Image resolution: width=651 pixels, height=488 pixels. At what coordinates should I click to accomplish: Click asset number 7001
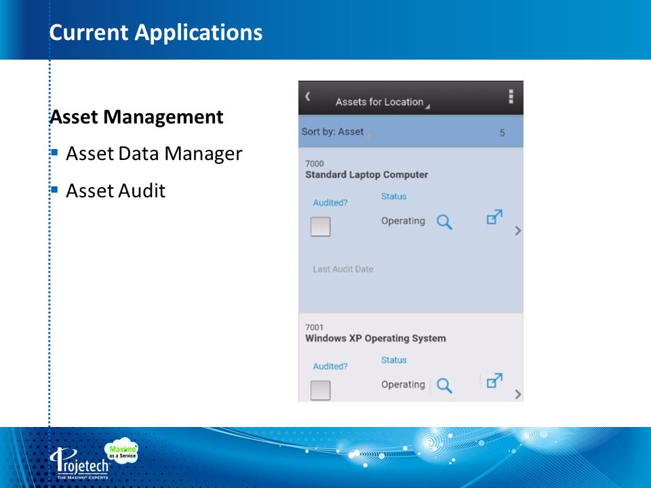pos(314,327)
